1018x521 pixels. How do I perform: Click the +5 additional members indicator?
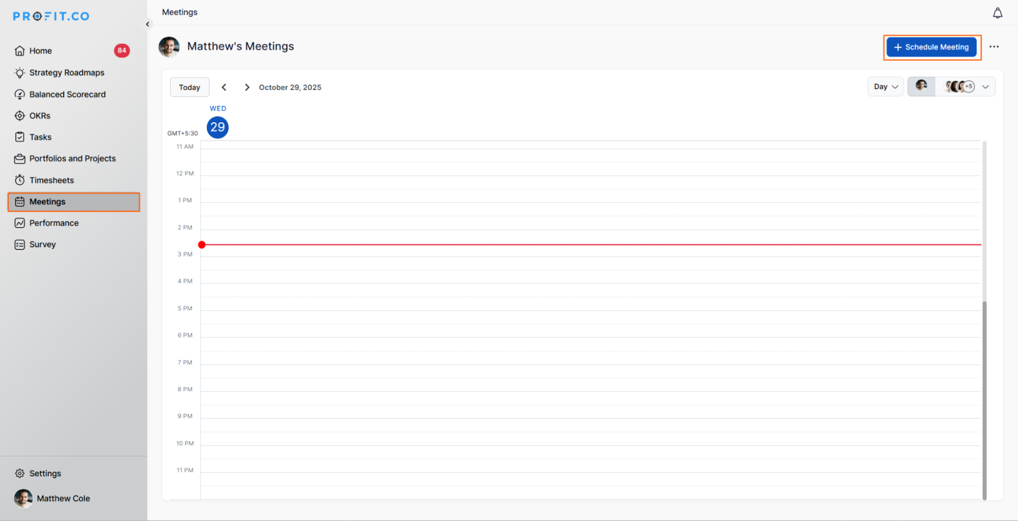[x=969, y=87]
